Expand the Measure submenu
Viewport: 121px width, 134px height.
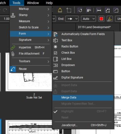coord(31,21)
